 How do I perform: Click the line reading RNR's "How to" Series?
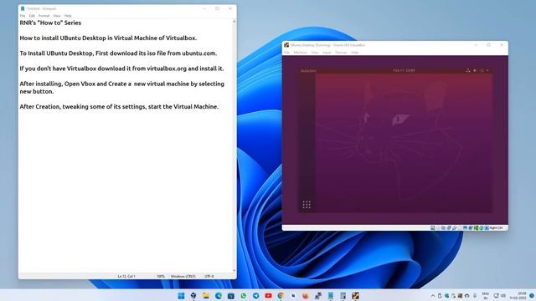point(50,23)
